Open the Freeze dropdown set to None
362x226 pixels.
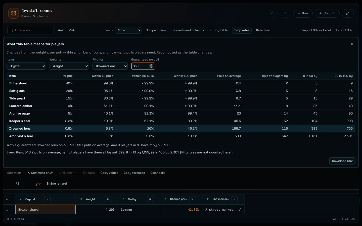tap(128, 30)
